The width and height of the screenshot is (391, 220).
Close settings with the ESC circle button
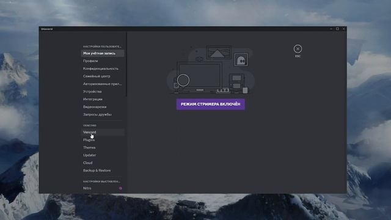click(298, 49)
